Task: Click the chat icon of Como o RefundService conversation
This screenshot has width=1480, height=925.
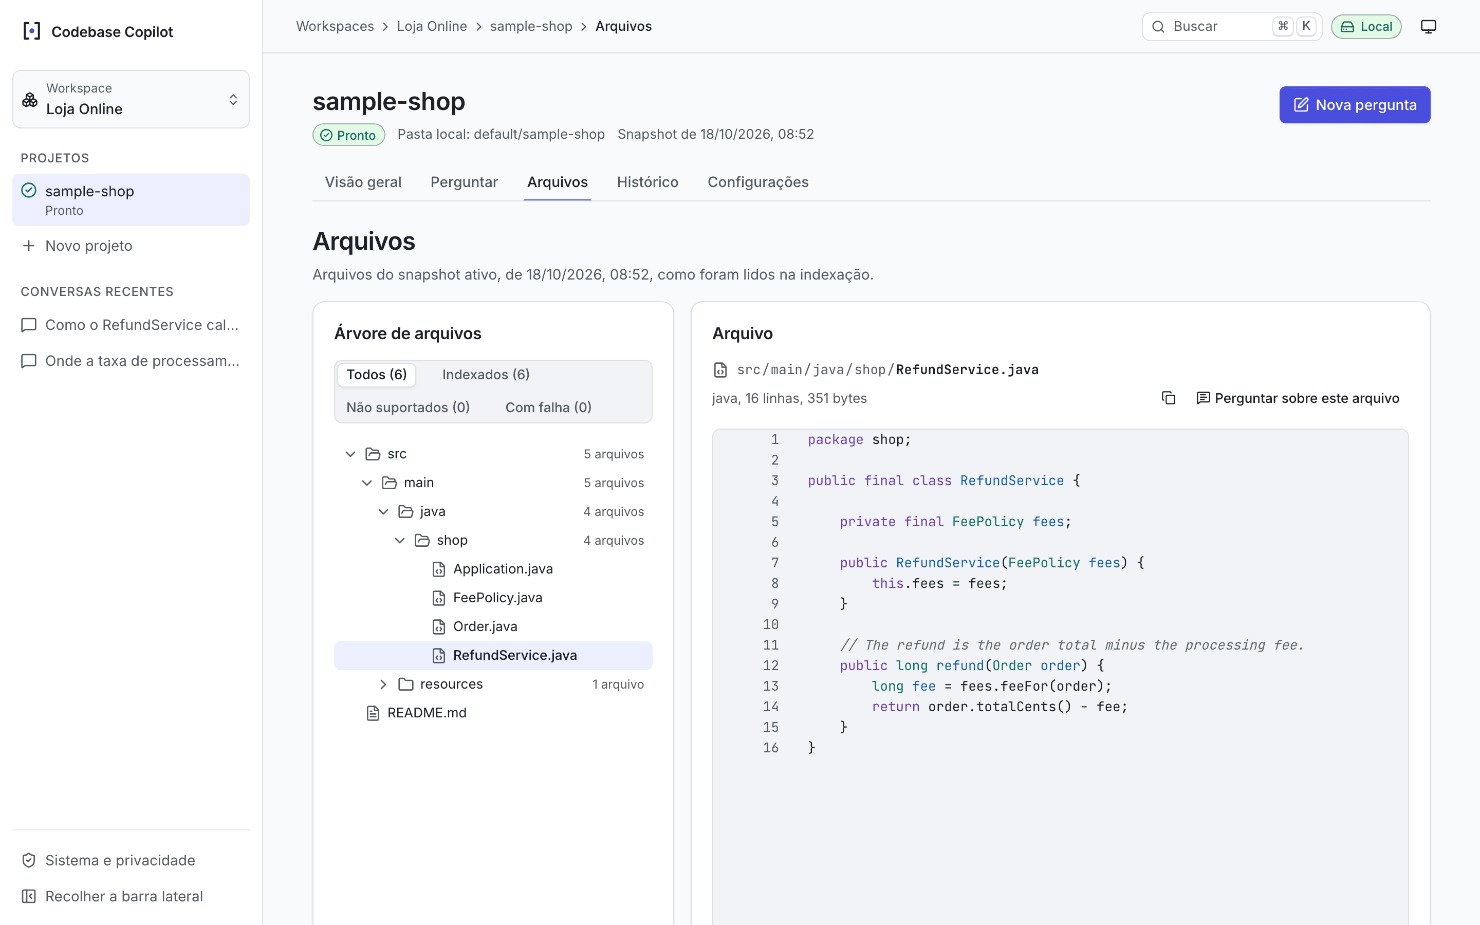Action: (x=29, y=325)
